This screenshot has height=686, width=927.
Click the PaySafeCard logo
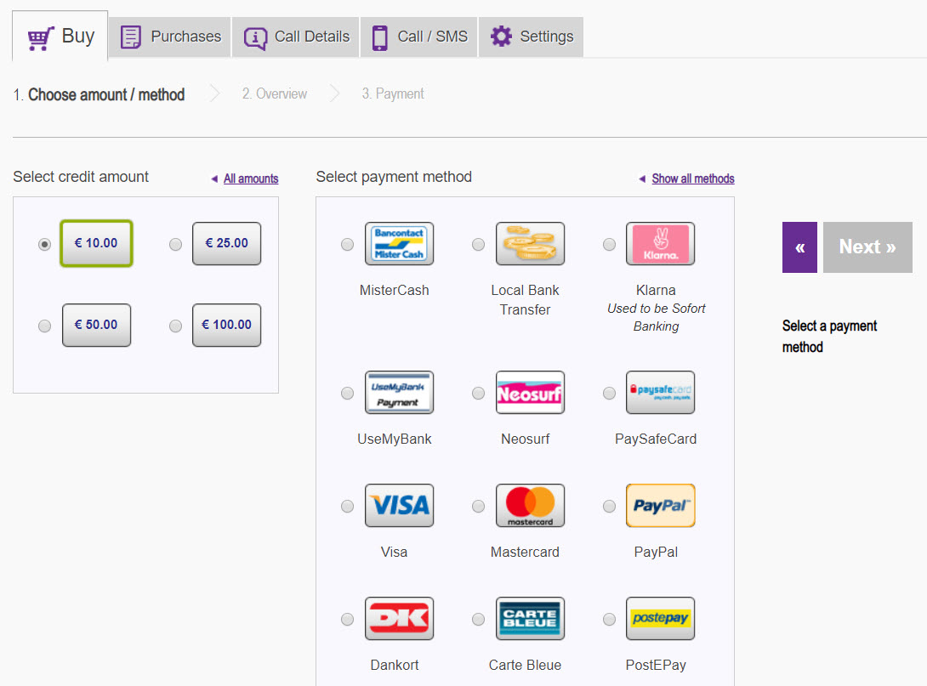point(660,393)
